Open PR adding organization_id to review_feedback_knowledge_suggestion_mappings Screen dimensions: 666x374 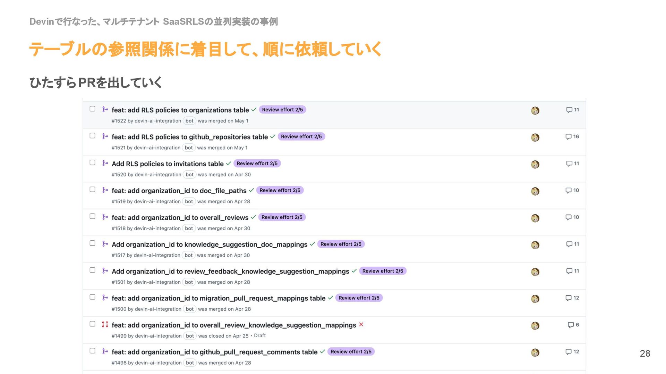[230, 271]
